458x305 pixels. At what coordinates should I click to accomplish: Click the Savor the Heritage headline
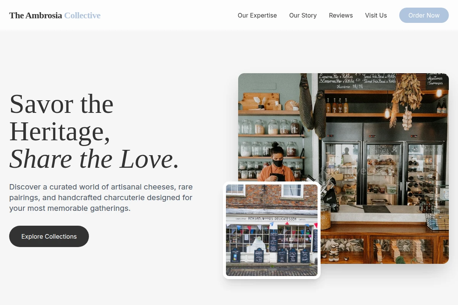61,117
